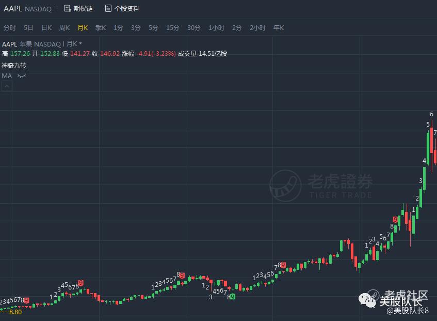Viewport: 437px width, 321px height.
Task: Open the 个股资料 stock profile icon
Action: point(108,9)
